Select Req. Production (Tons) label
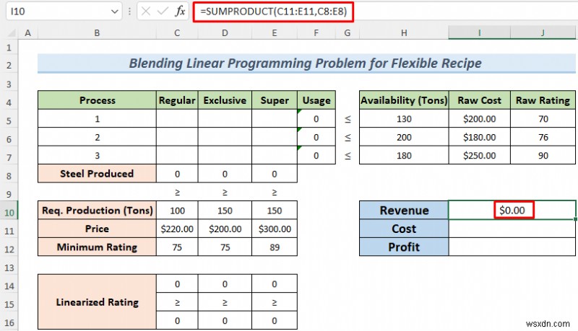The height and width of the screenshot is (331, 578). point(97,211)
